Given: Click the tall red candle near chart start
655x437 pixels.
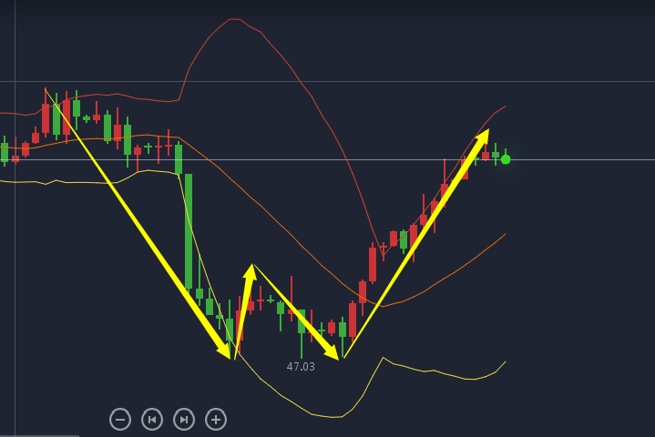Looking at the screenshot, I should pos(46,118).
